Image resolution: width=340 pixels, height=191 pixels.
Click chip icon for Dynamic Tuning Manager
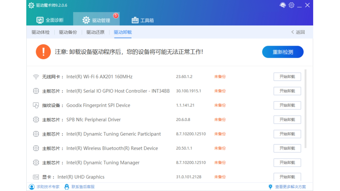point(36,163)
